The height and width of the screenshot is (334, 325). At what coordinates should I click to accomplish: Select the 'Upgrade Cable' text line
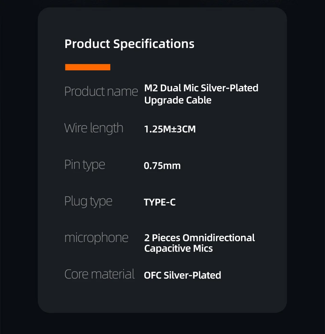click(x=178, y=100)
